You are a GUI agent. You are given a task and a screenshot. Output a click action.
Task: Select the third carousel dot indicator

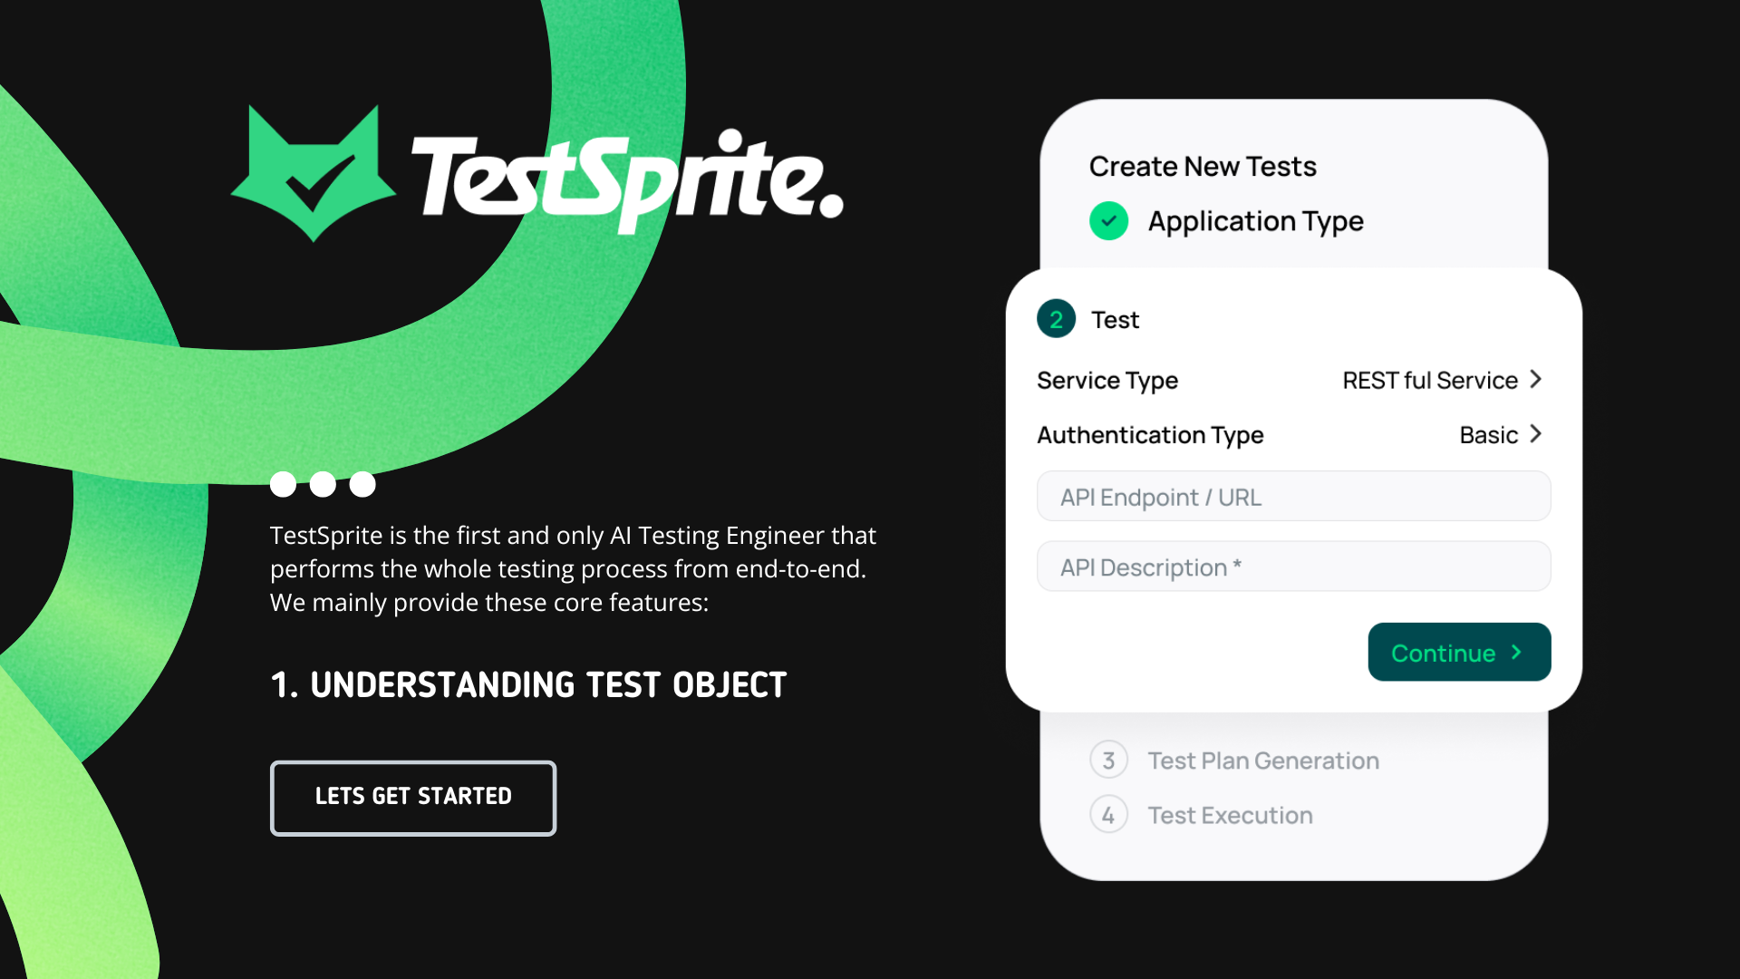(x=362, y=484)
